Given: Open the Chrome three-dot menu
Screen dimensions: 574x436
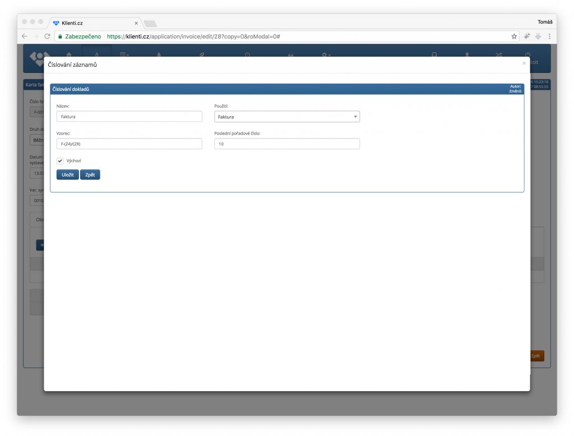Looking at the screenshot, I should pos(549,36).
